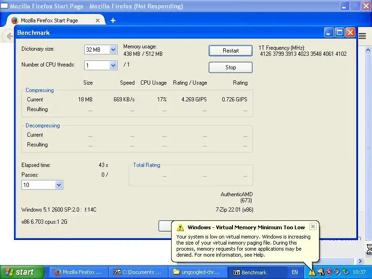Open a new Firefox tab with plus

(113, 20)
